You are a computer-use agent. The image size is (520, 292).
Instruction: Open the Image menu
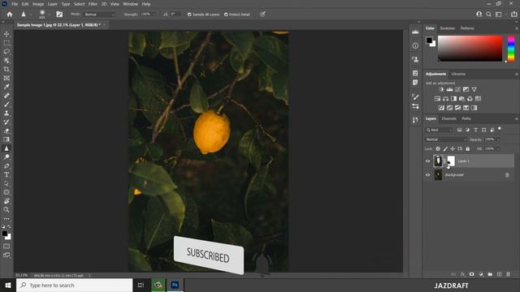click(38, 4)
